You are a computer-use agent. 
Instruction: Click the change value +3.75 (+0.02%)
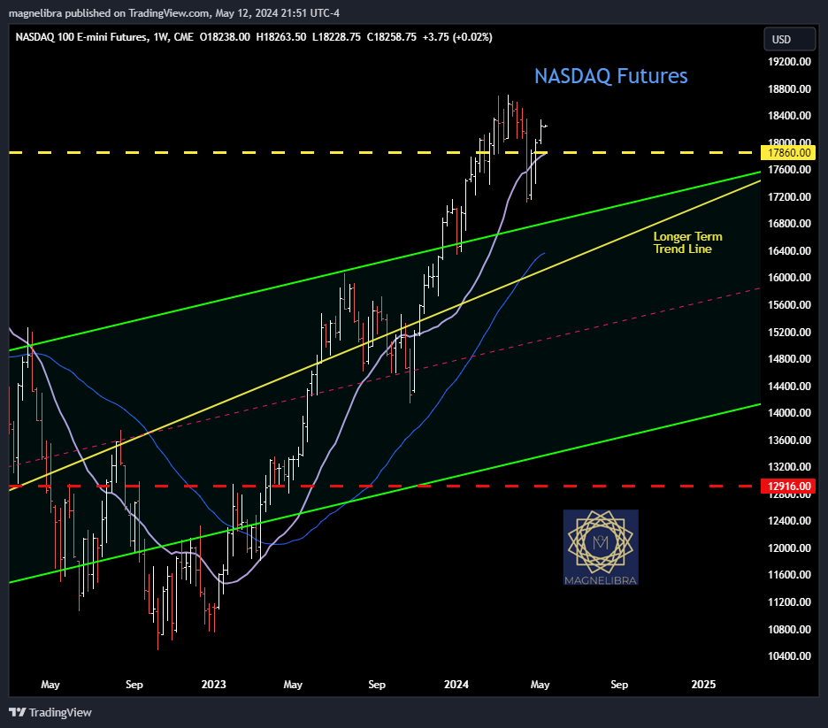pyautogui.click(x=457, y=37)
